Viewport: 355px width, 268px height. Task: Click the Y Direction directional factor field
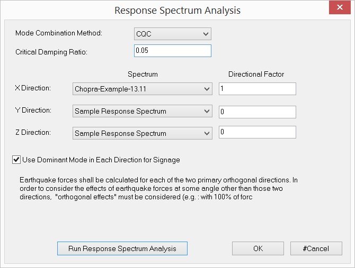[258, 112]
